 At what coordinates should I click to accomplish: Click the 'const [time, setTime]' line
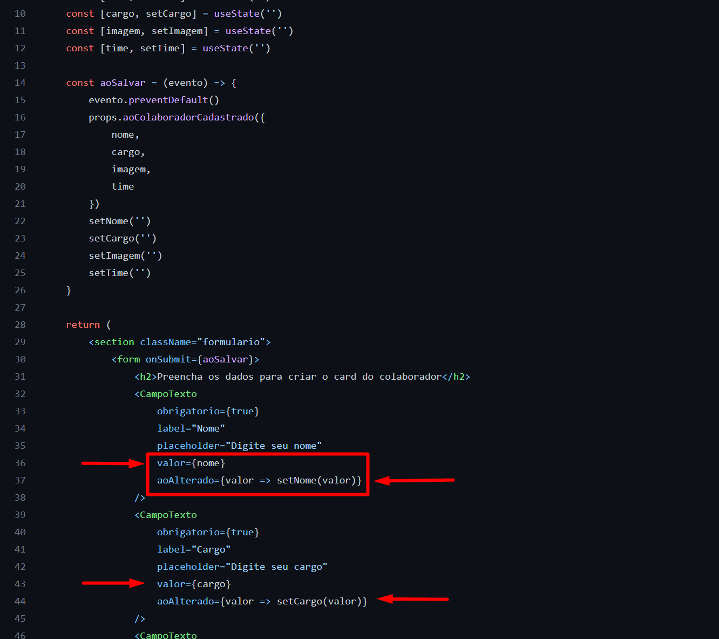click(168, 48)
